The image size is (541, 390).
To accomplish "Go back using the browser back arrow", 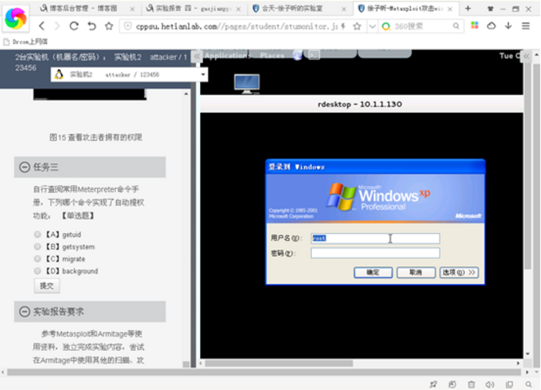I will click(42, 26).
